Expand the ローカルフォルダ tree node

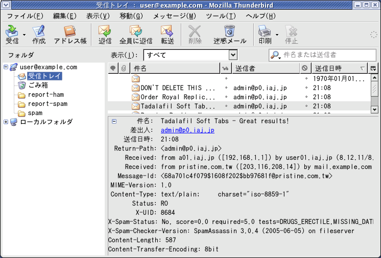[x=6, y=122]
